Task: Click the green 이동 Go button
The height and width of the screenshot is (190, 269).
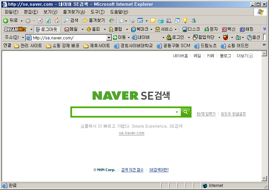Action: [x=120, y=37]
